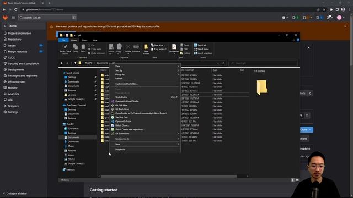Open the New item dropdown in ribbon
Image resolution: width=353 pixels, height=198 pixels.
(158, 45)
